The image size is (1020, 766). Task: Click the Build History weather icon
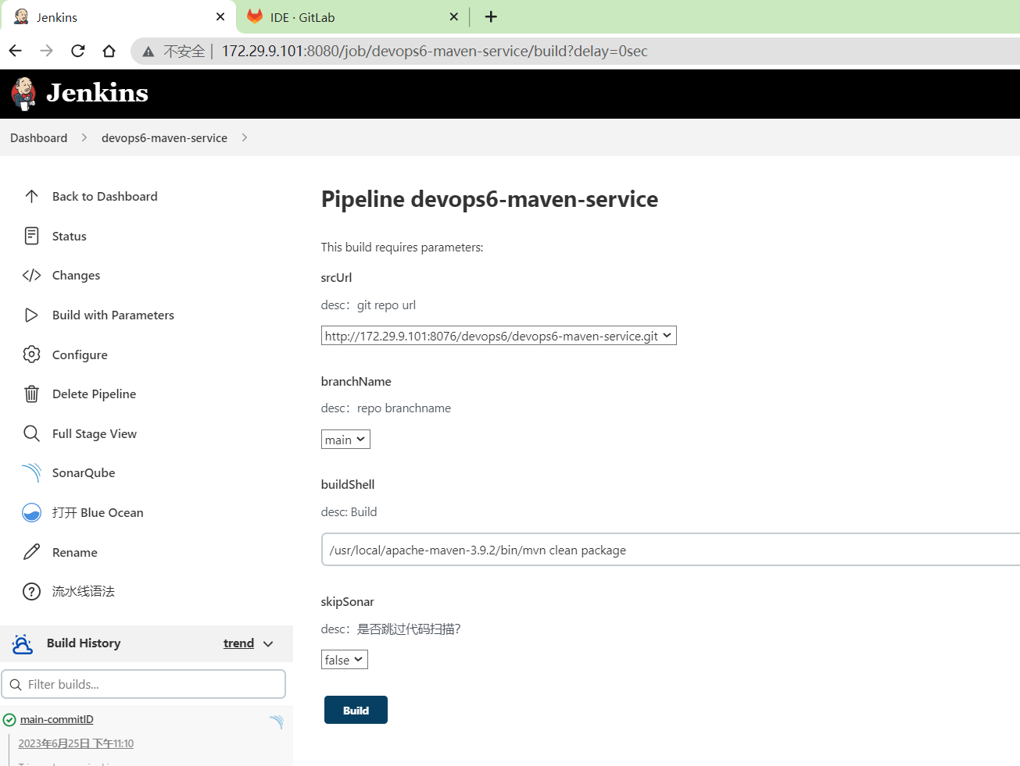[23, 643]
